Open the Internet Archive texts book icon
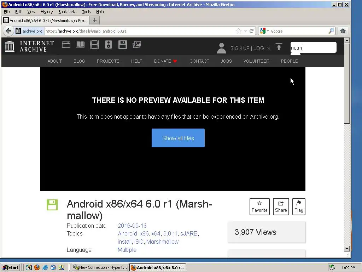The image size is (362, 272). pos(80,45)
